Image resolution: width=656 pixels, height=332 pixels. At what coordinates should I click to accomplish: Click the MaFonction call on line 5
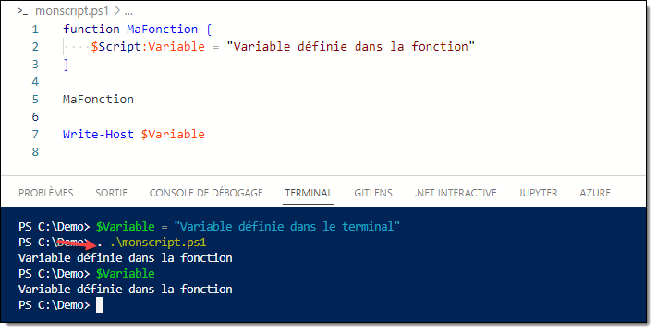click(98, 100)
